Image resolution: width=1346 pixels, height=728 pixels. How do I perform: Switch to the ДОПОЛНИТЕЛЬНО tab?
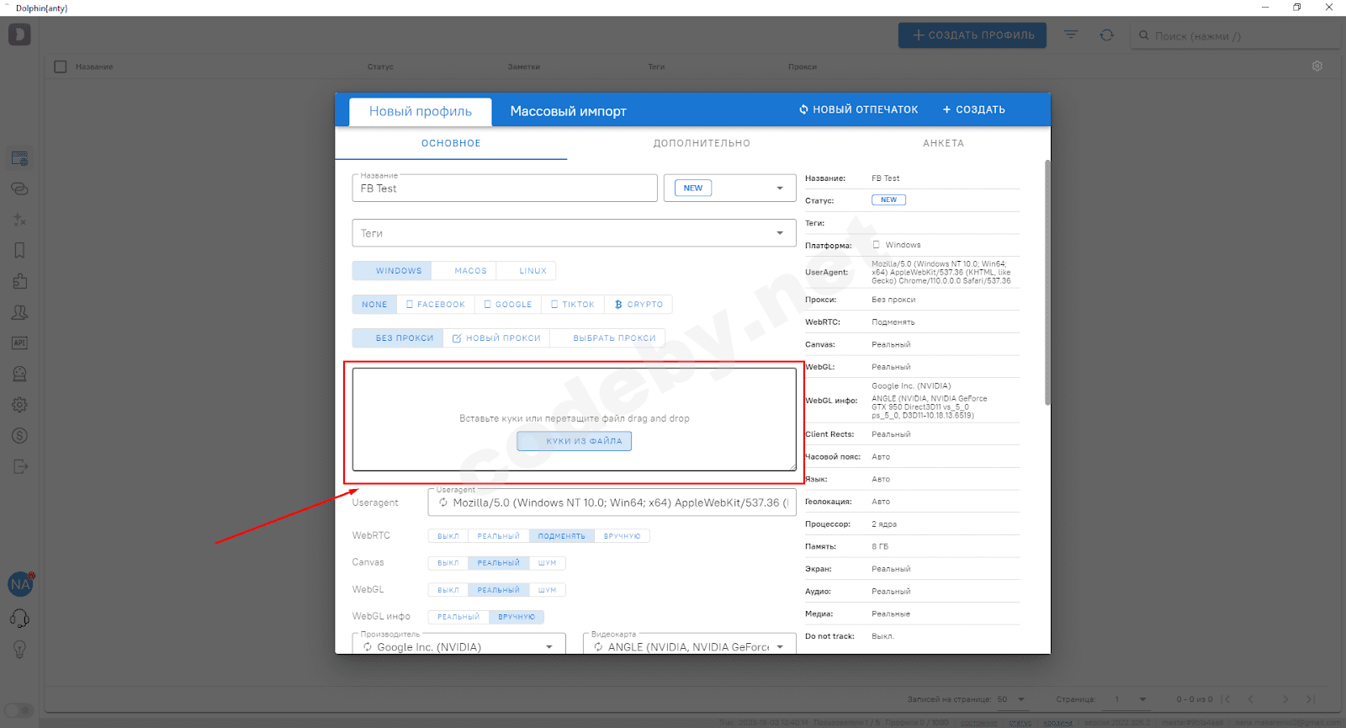click(x=702, y=143)
